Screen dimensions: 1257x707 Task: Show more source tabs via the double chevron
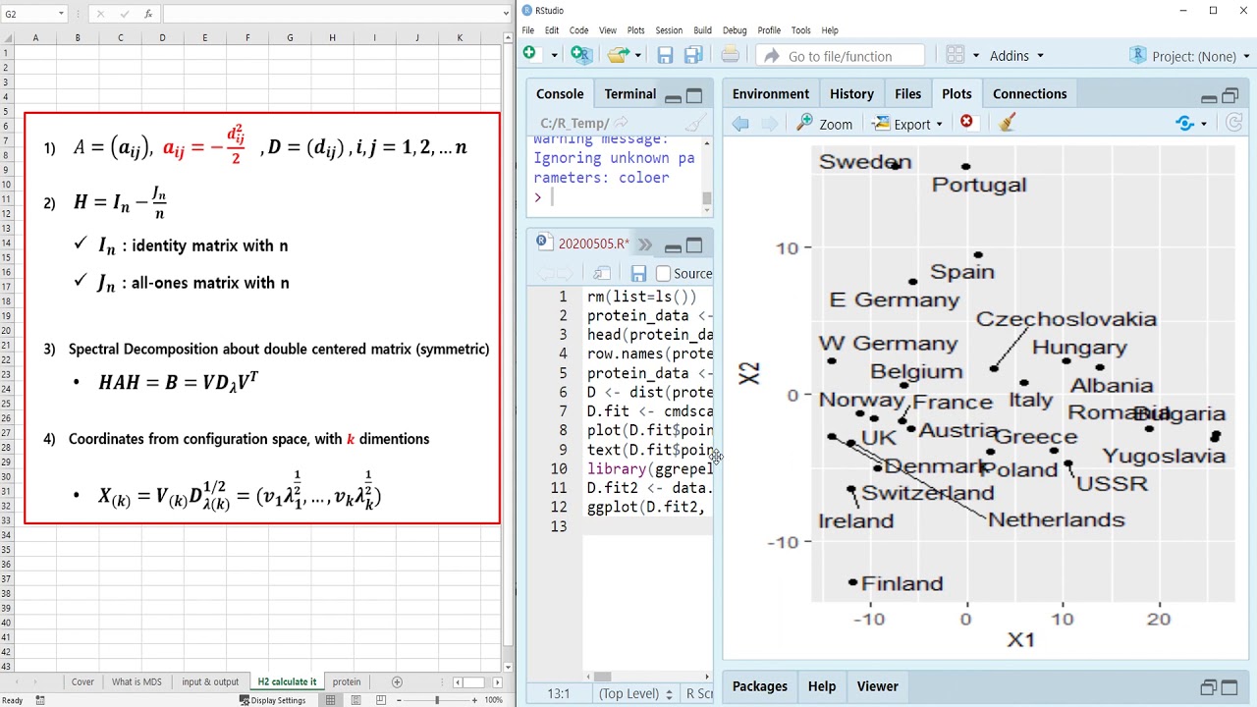[x=645, y=245]
